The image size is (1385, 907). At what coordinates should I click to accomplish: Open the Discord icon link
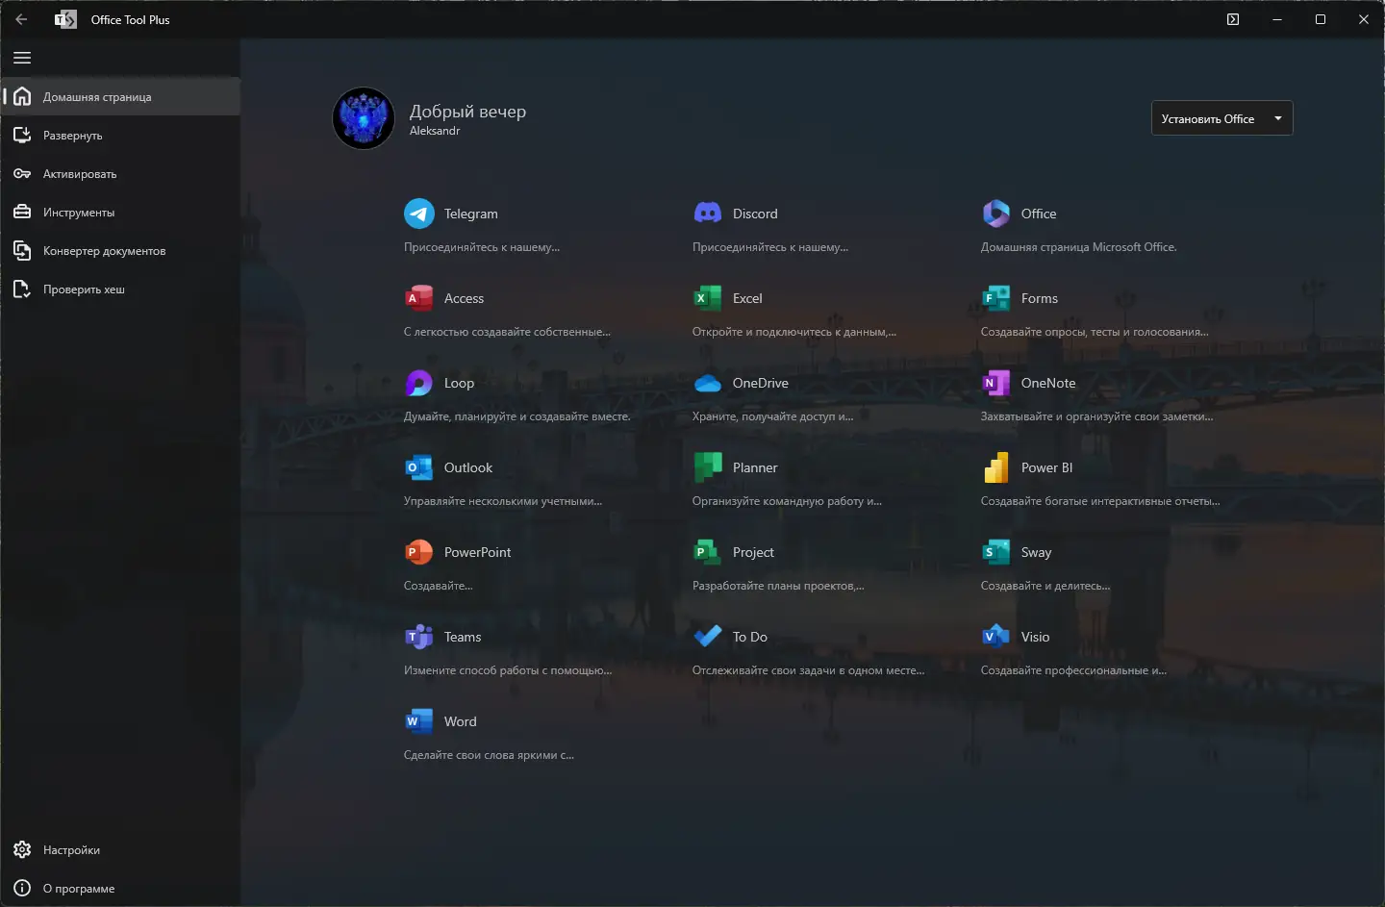(708, 214)
